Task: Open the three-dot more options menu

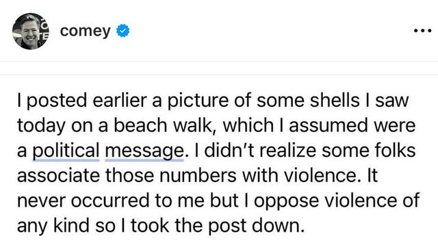Action: pos(423,31)
